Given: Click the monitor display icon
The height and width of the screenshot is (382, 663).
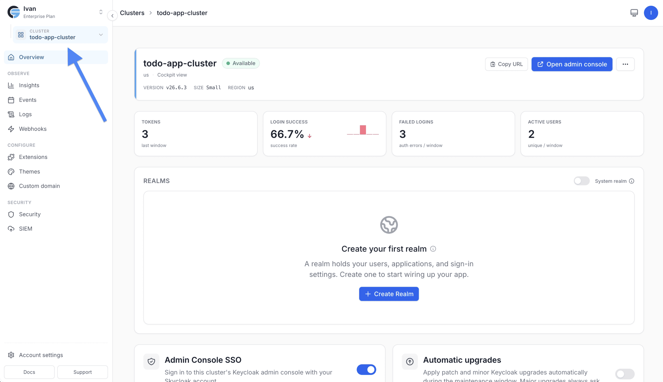Looking at the screenshot, I should pos(634,13).
